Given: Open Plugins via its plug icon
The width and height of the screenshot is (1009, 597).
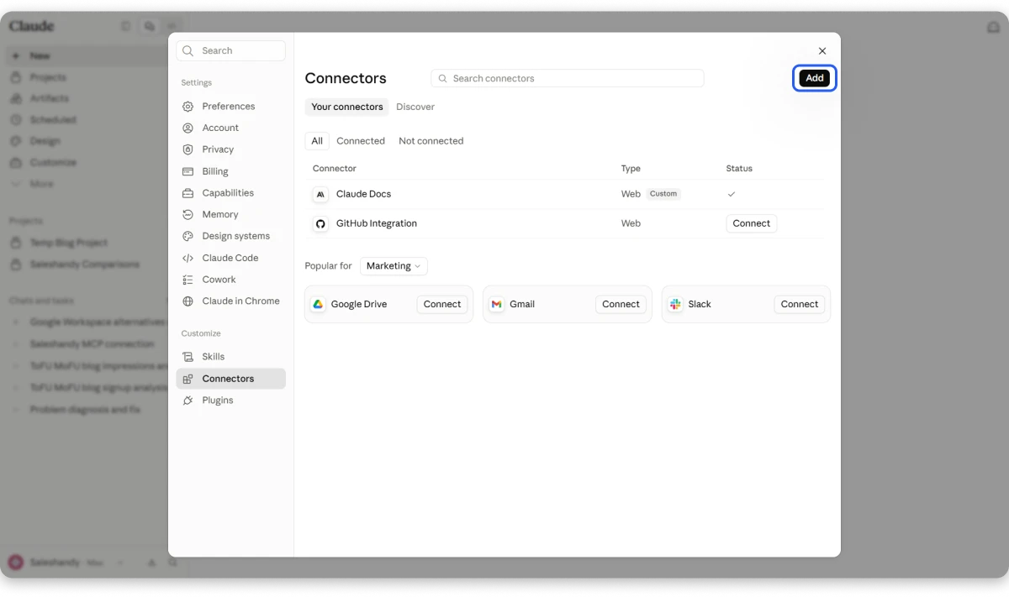Looking at the screenshot, I should point(188,401).
